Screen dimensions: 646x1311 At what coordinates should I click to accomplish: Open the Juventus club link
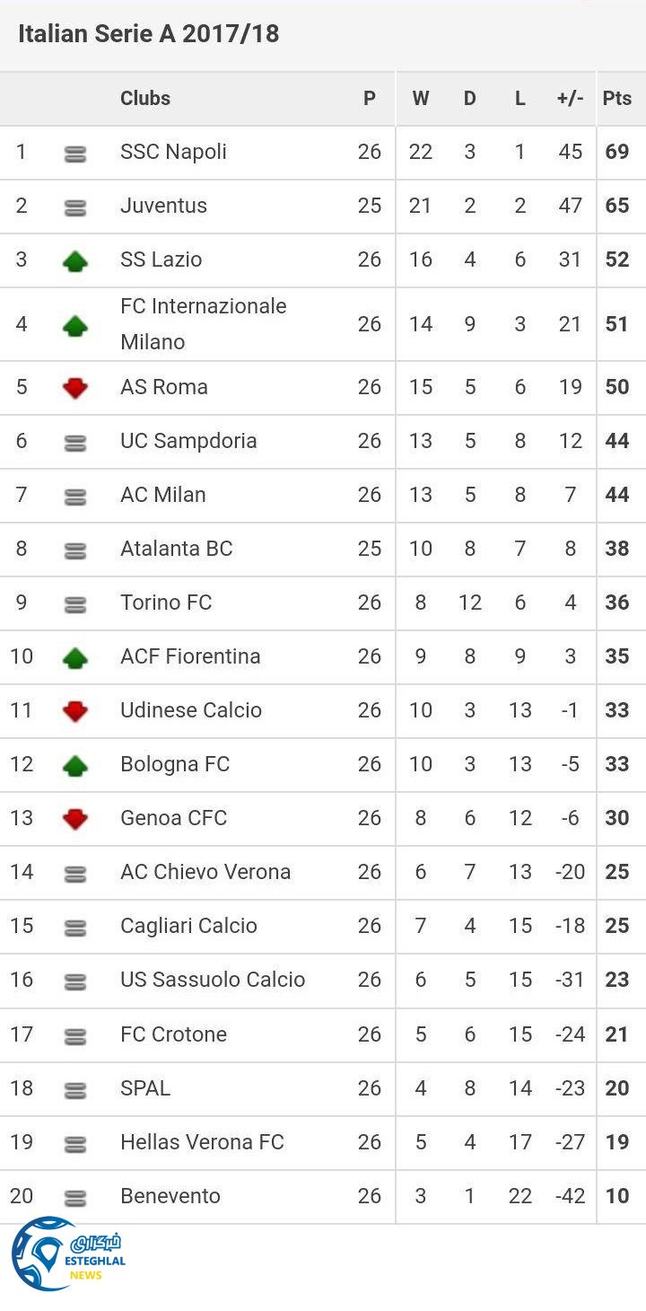[x=163, y=206]
